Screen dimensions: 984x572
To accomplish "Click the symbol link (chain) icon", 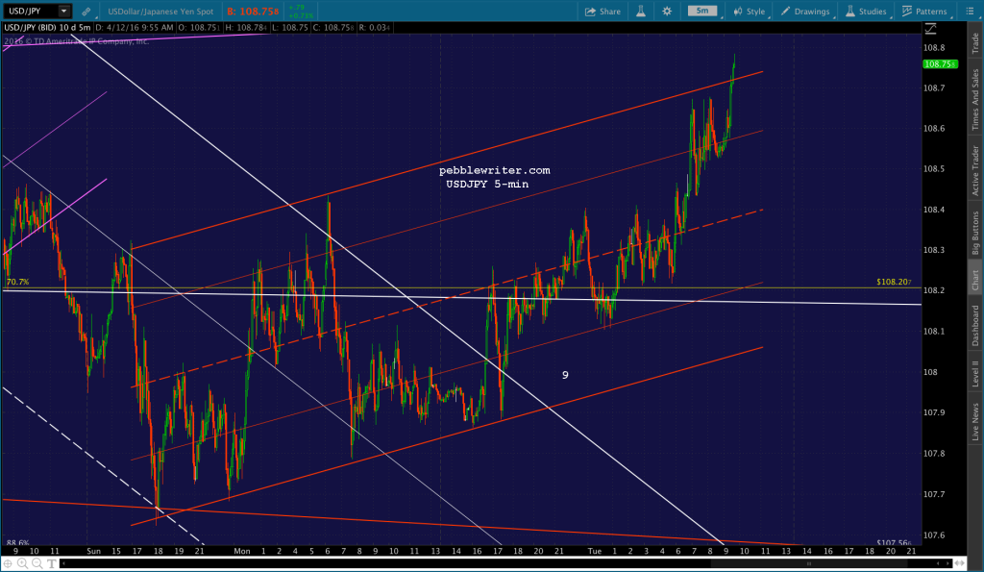I will click(86, 12).
